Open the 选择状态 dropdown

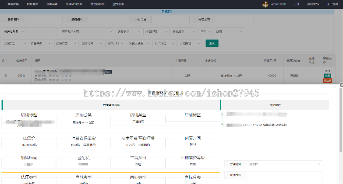coord(129,32)
